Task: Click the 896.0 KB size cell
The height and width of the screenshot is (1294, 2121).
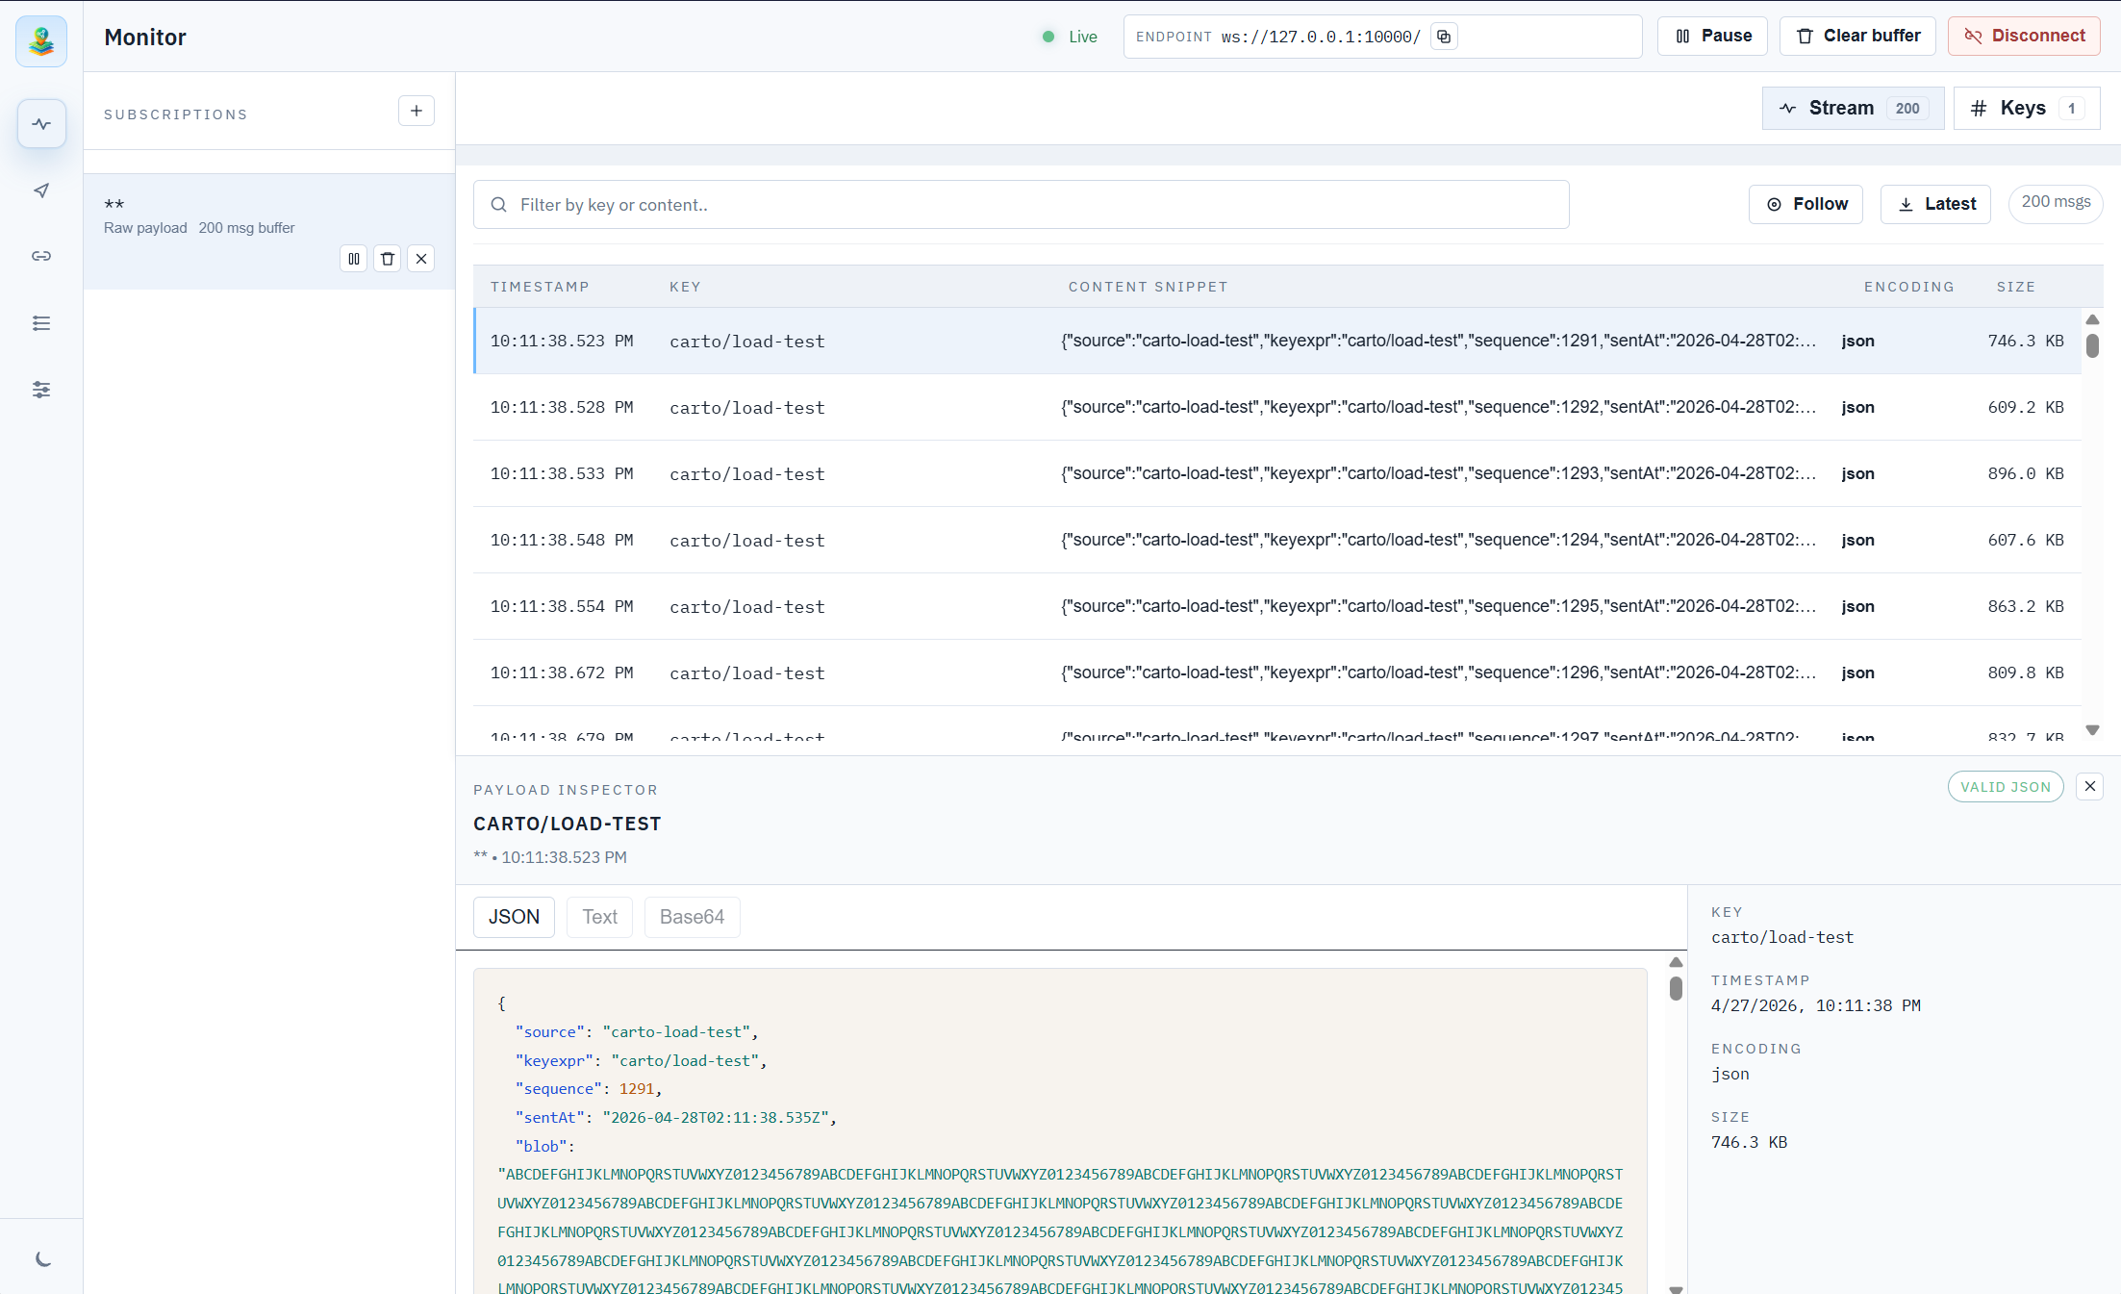Action: pyautogui.click(x=2026, y=473)
